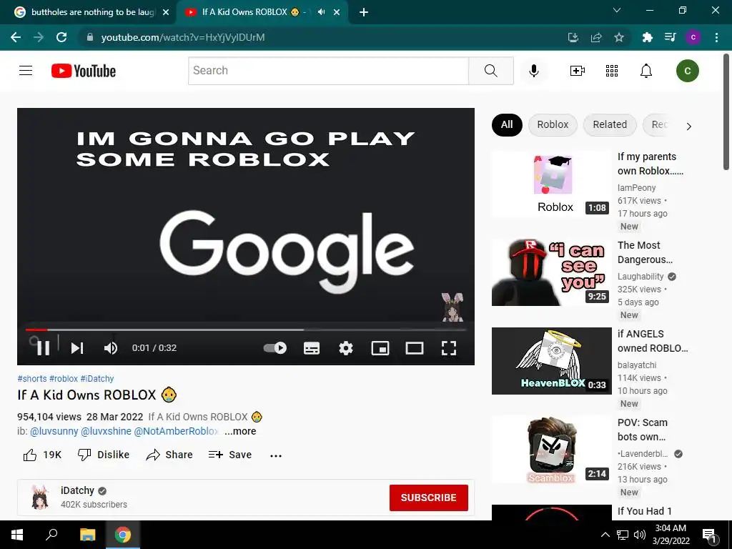Open media controls in Chrome toolbar
This screenshot has width=732, height=549.
pyautogui.click(x=670, y=37)
